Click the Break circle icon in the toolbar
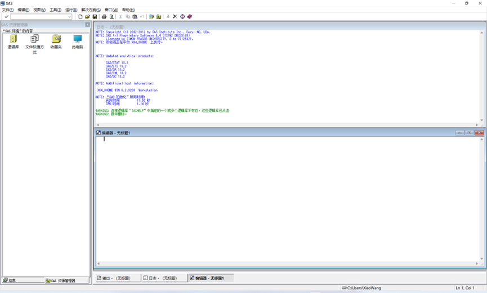The image size is (487, 293). click(x=182, y=16)
